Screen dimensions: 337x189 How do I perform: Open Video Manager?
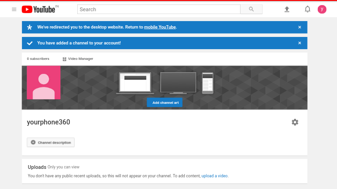coord(78,59)
